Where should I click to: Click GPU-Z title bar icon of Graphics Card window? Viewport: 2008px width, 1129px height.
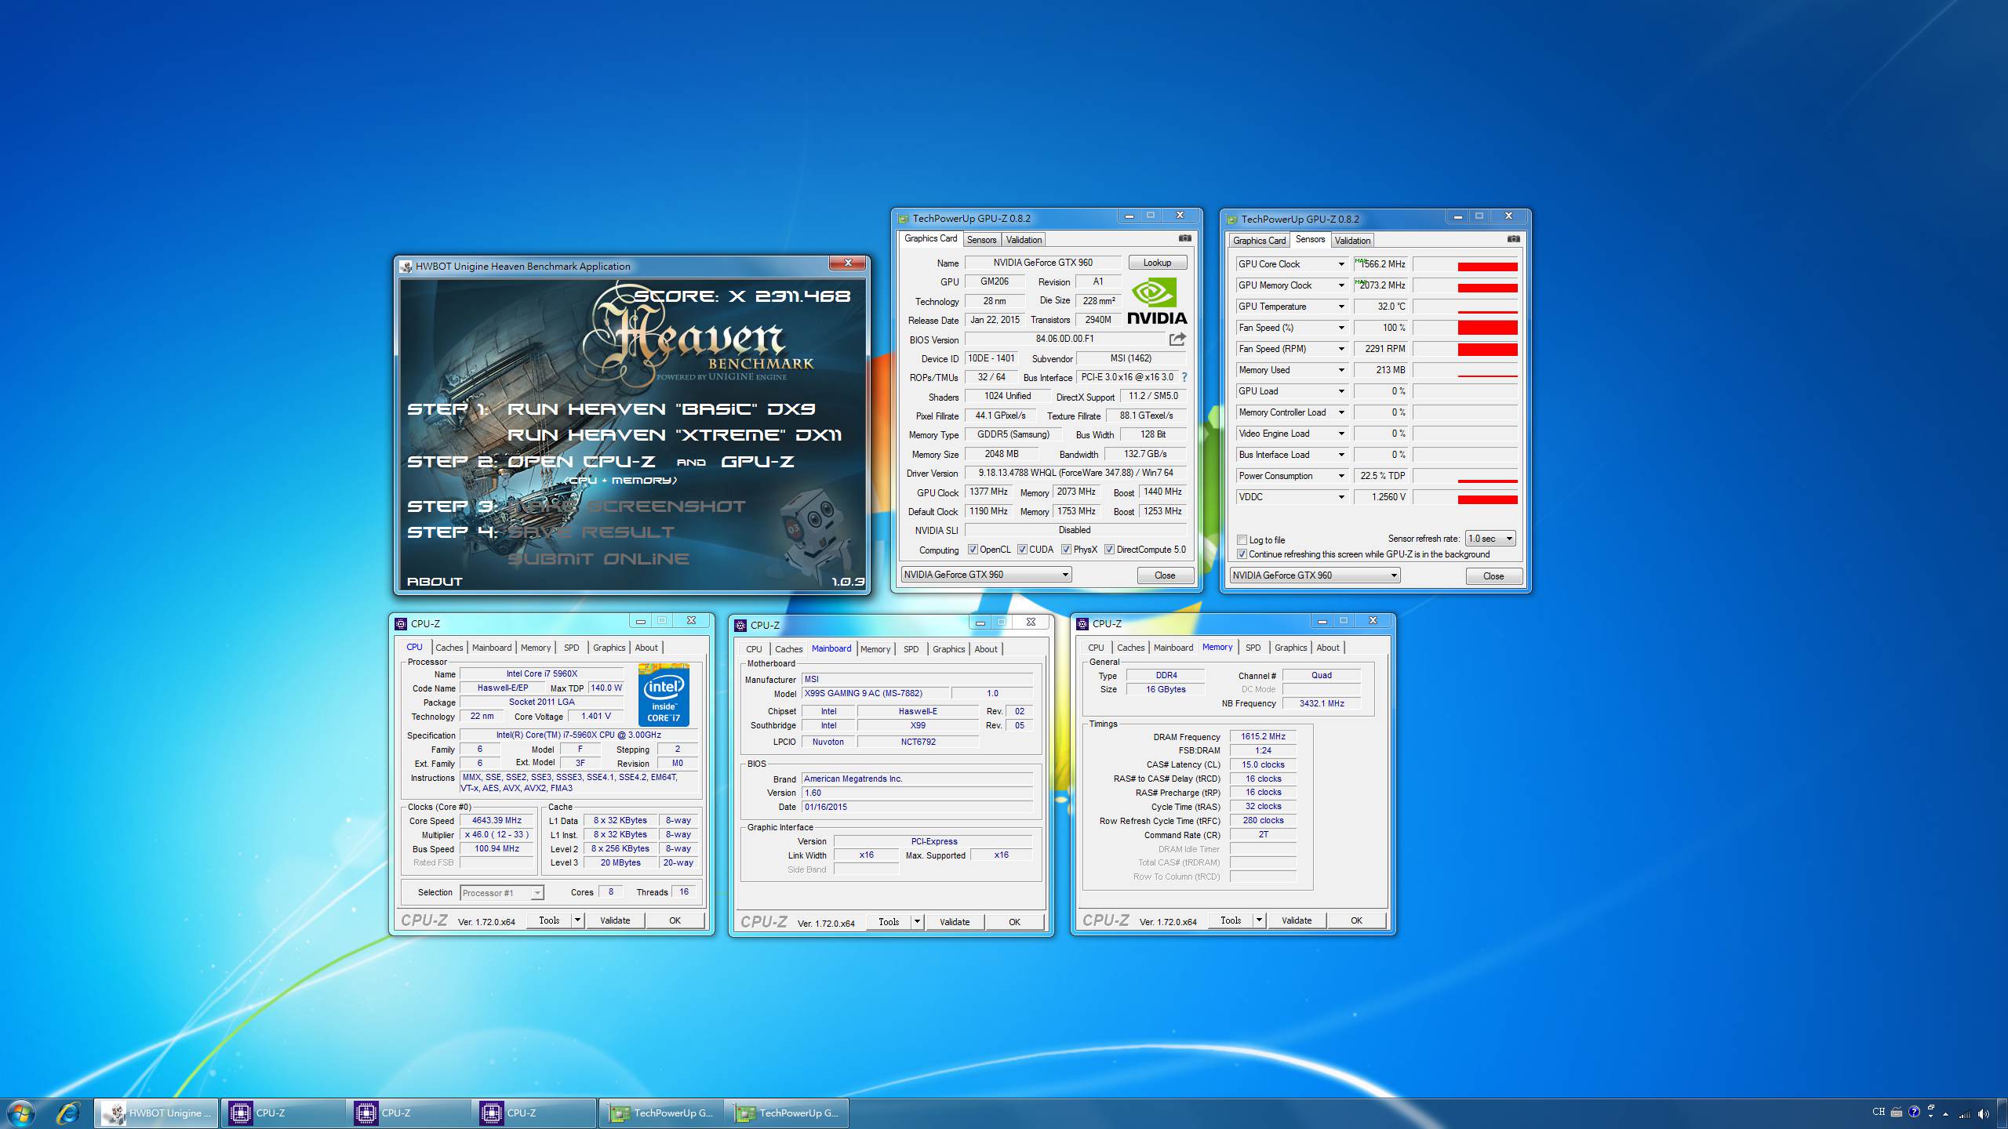coord(903,219)
